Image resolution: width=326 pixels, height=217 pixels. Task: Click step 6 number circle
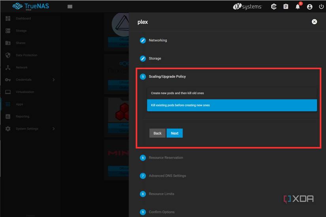[143, 157]
